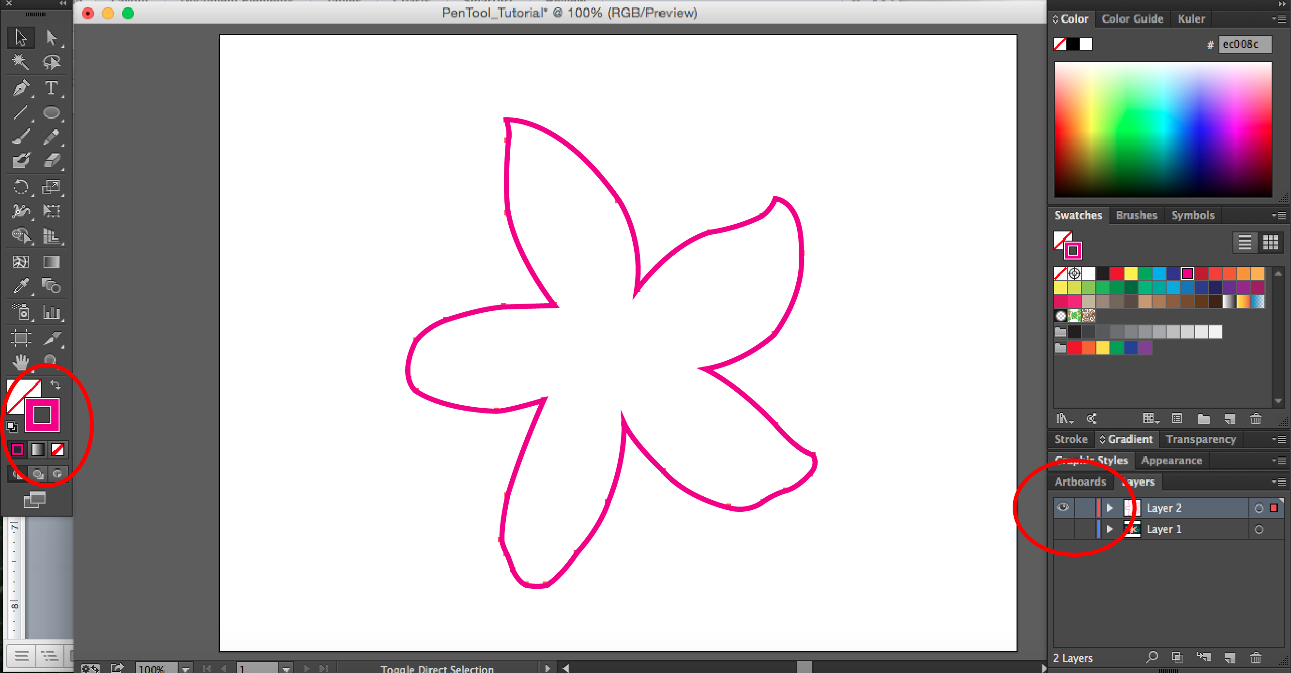
Task: Select the Blob Brush tool
Action: [x=21, y=160]
